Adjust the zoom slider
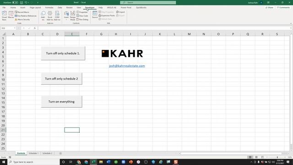The image size is (293, 165). pos(277,157)
